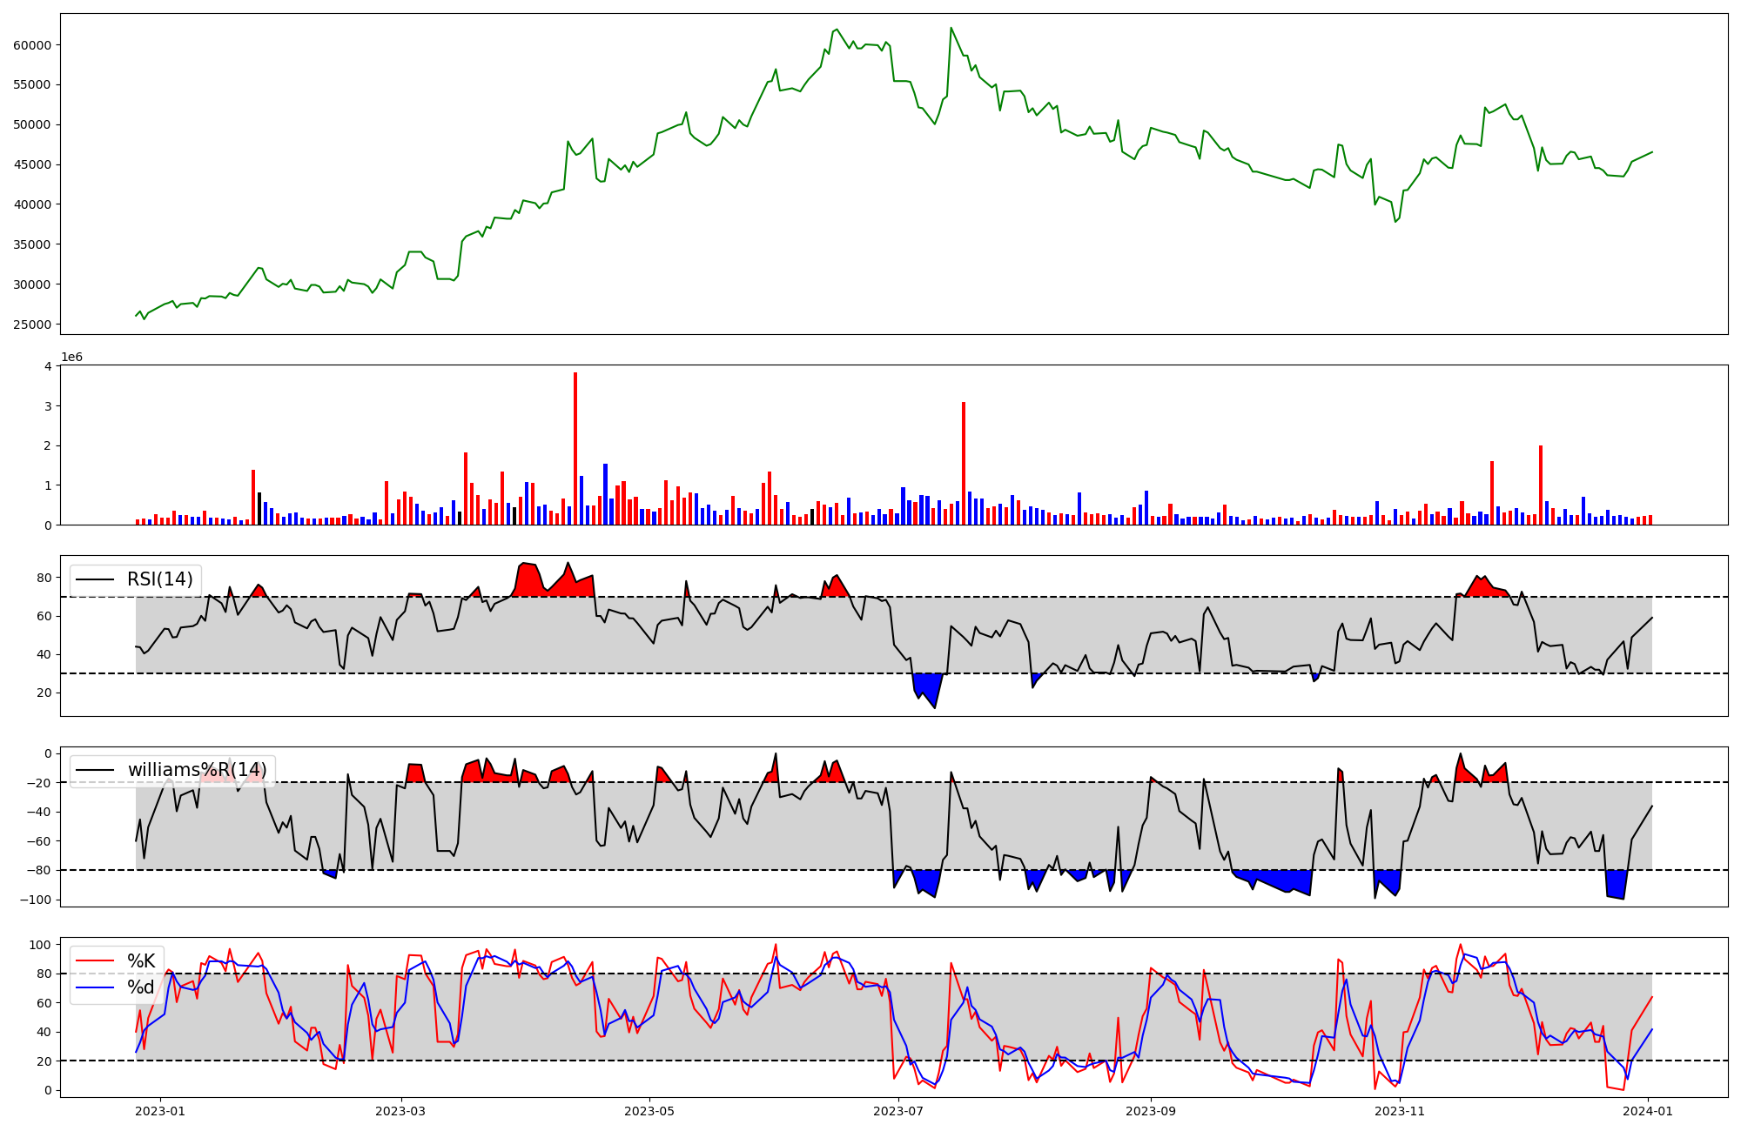Click the 1e6 volume scale label

(x=71, y=358)
